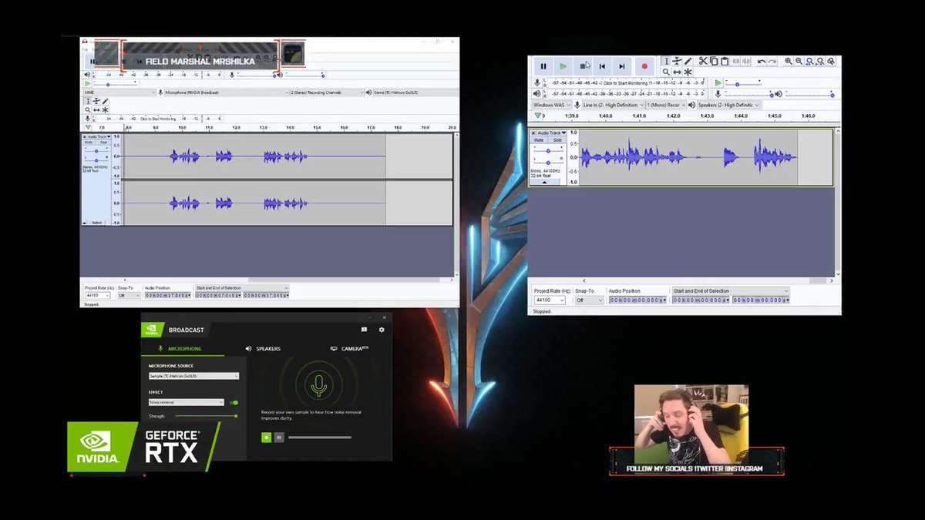This screenshot has height=520, width=925.
Task: Adjust track gain slider in right Audacity
Action: coord(548,151)
